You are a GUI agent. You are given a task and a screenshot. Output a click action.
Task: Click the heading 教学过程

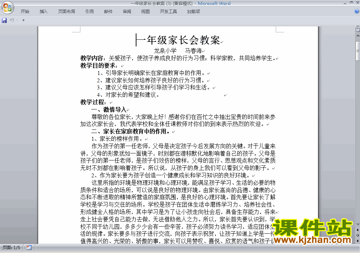pos(92,102)
